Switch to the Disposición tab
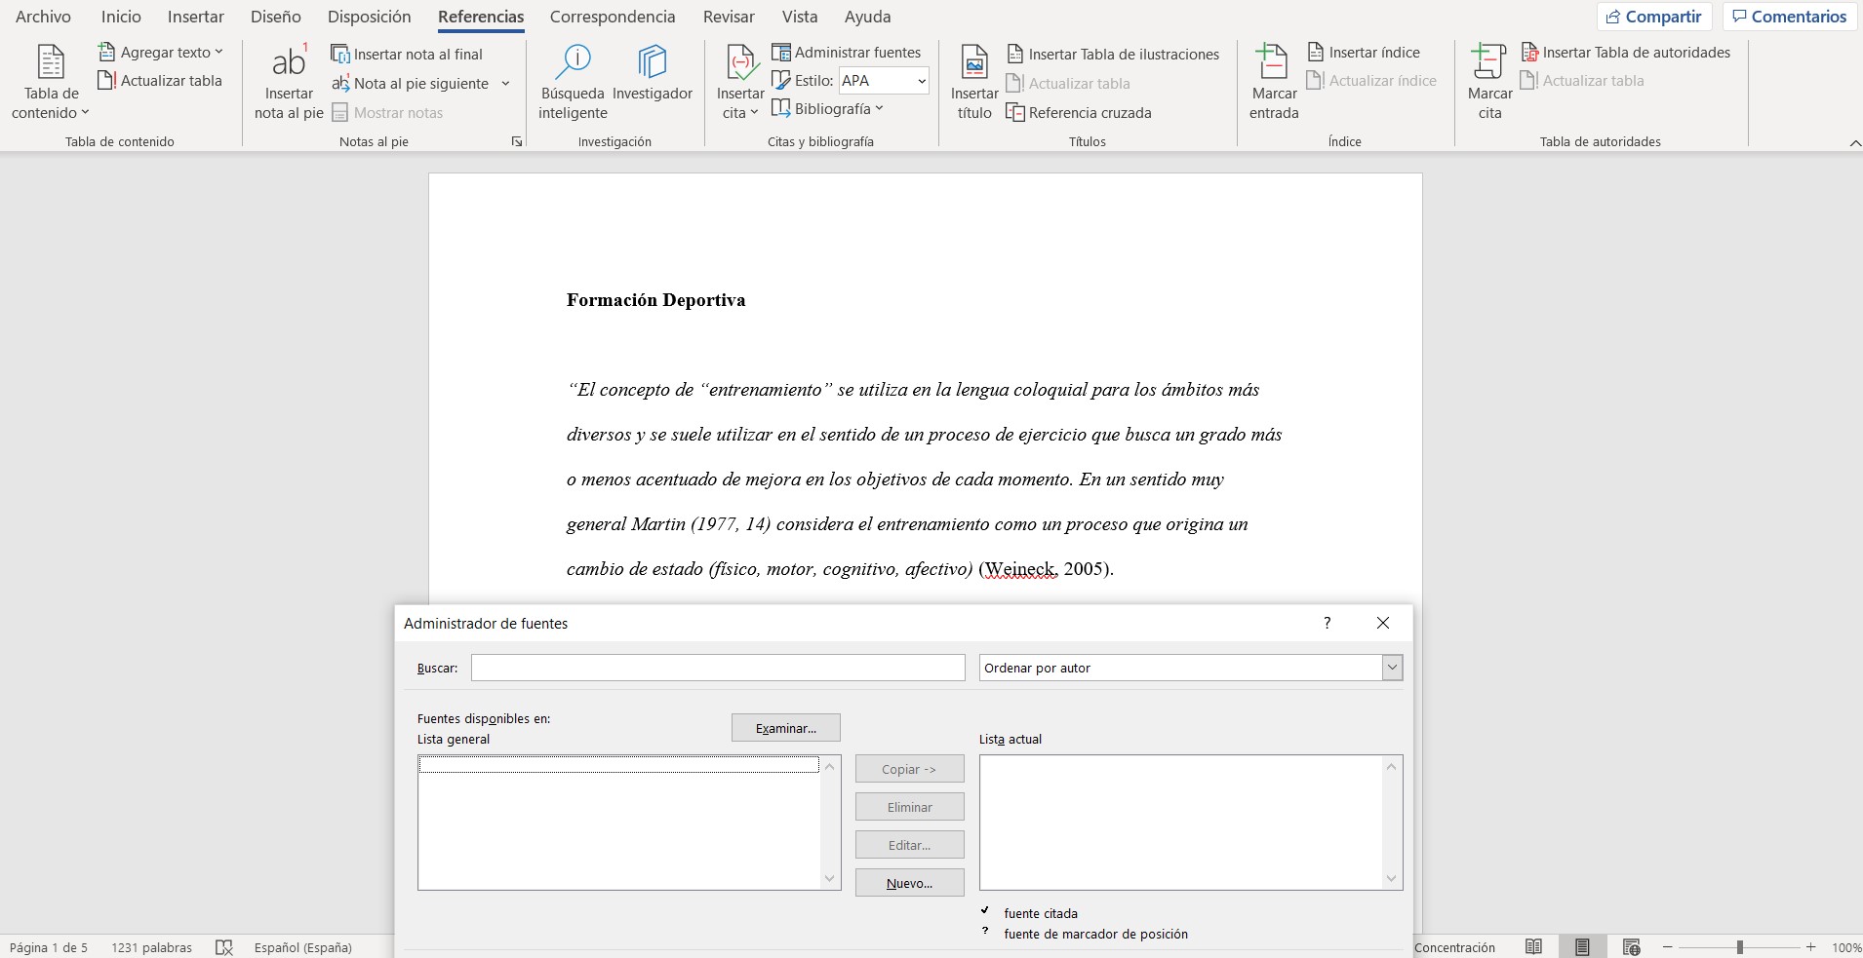This screenshot has width=1863, height=958. [370, 17]
